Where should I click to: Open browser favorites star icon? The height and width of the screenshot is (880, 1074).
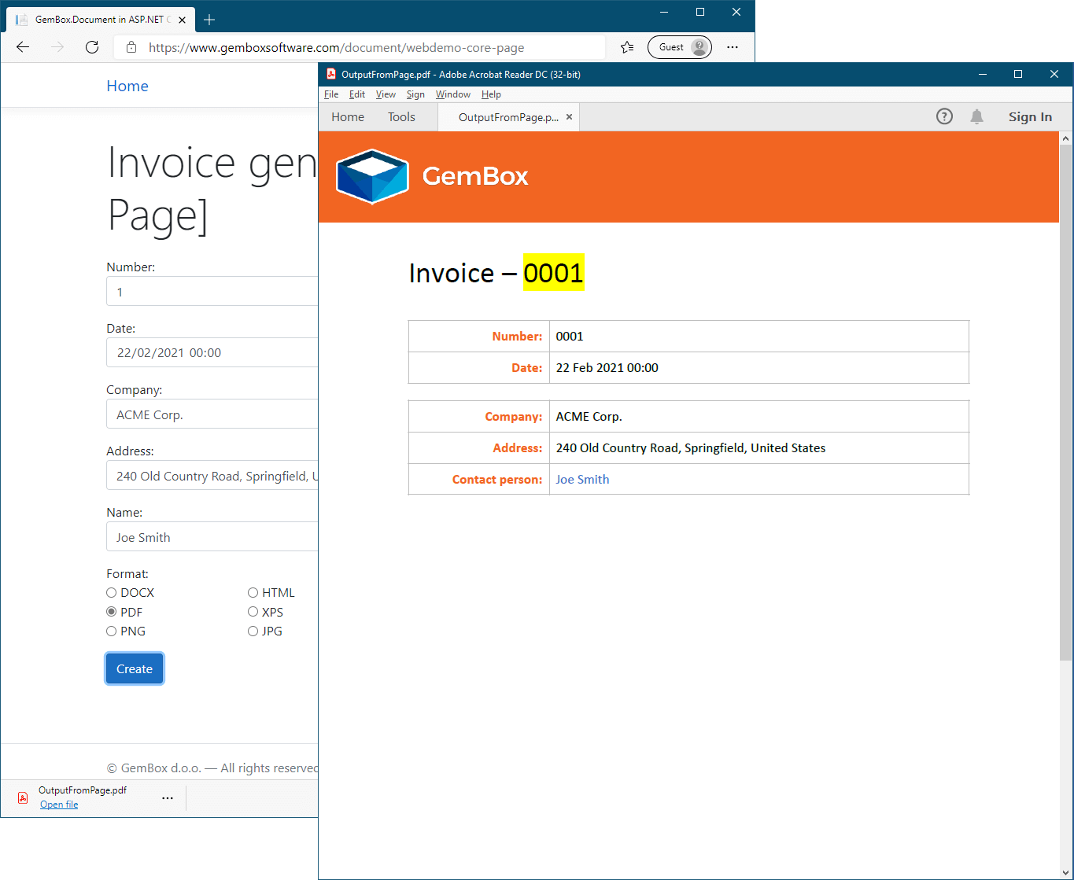pyautogui.click(x=627, y=47)
